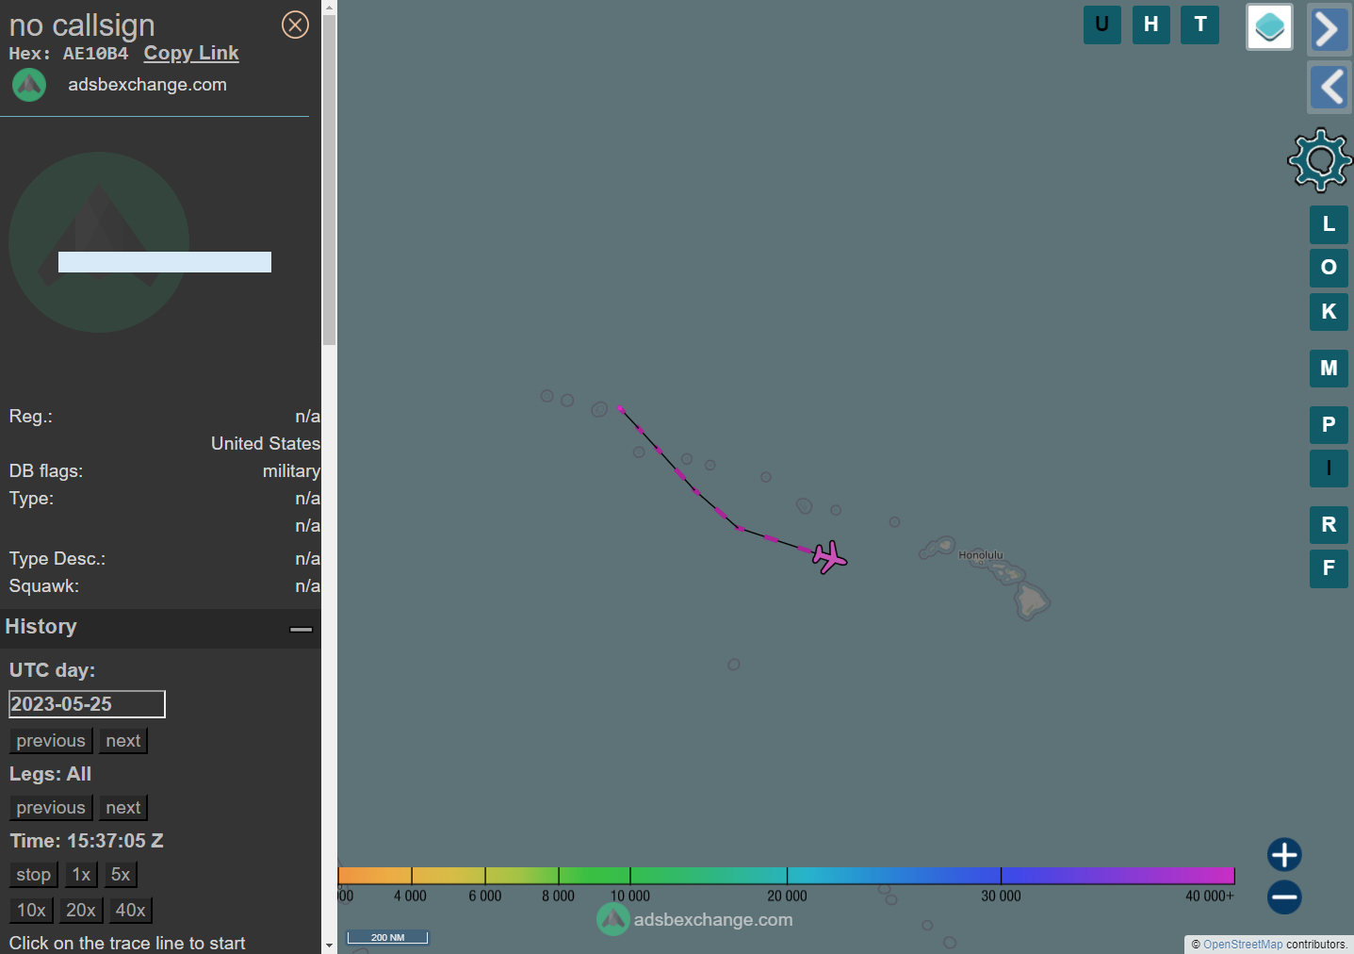Click the aircraft silhouette thumbnail placeholder

pyautogui.click(x=99, y=242)
